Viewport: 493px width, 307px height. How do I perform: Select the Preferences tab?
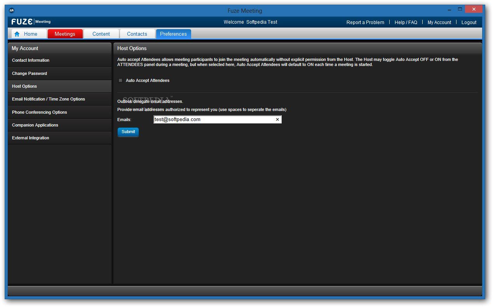pos(173,34)
